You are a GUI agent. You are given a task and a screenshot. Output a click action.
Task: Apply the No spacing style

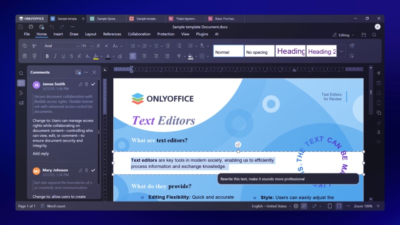(259, 51)
